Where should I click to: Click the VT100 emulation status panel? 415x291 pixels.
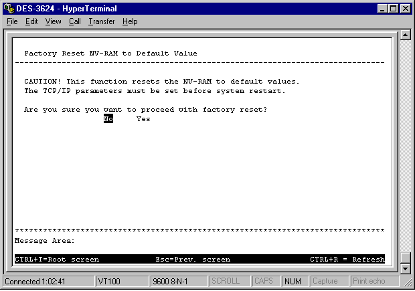[121, 281]
